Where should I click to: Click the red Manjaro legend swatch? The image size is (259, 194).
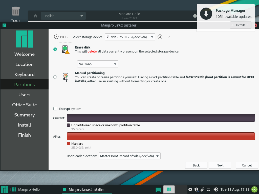[68, 143]
